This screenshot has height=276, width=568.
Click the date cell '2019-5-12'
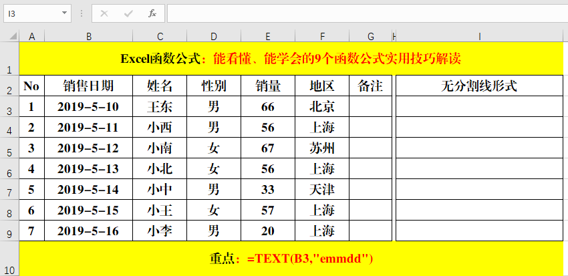coord(89,148)
